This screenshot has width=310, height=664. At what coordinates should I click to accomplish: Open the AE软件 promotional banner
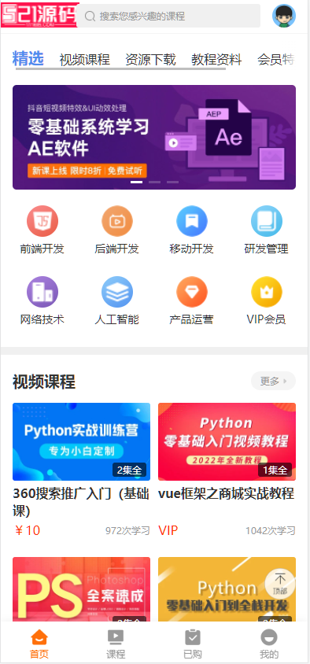click(154, 137)
